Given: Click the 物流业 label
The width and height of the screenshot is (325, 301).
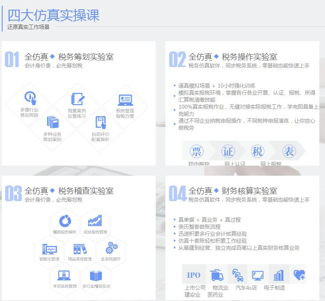Looking at the screenshot, I should click(220, 287).
